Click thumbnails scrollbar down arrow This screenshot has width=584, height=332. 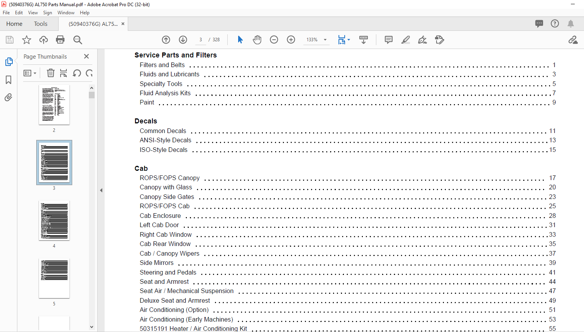(91, 327)
